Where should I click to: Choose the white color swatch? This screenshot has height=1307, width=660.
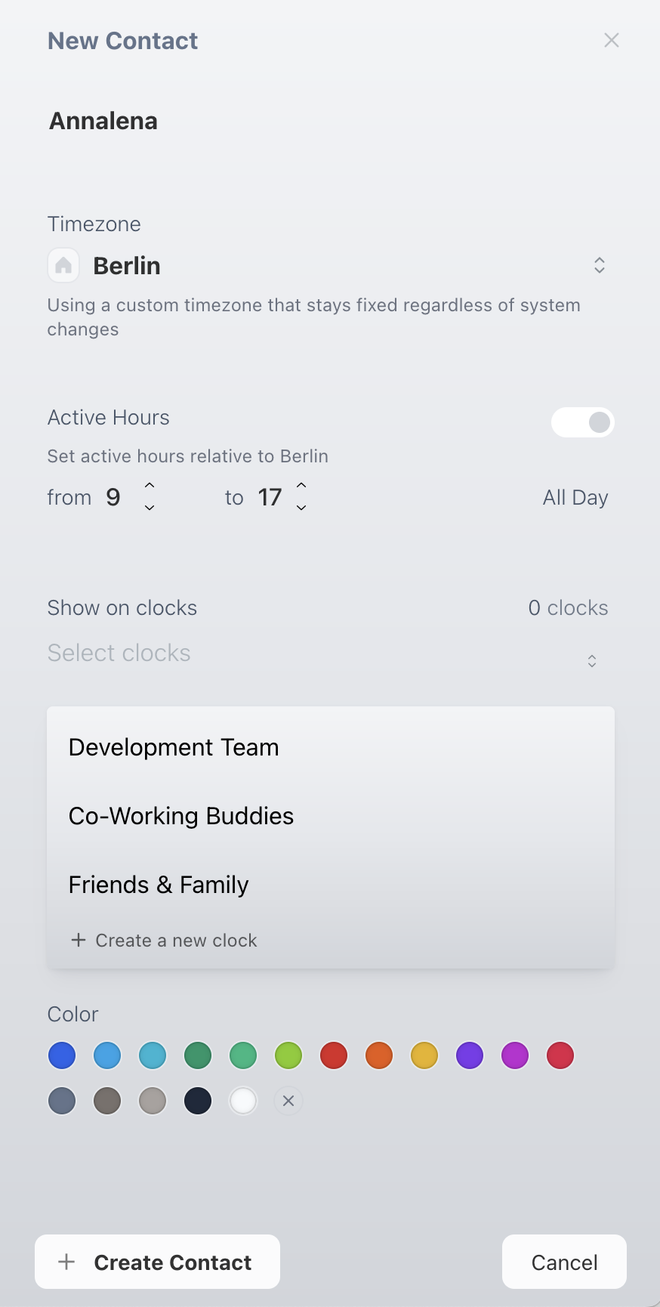[x=243, y=1101]
